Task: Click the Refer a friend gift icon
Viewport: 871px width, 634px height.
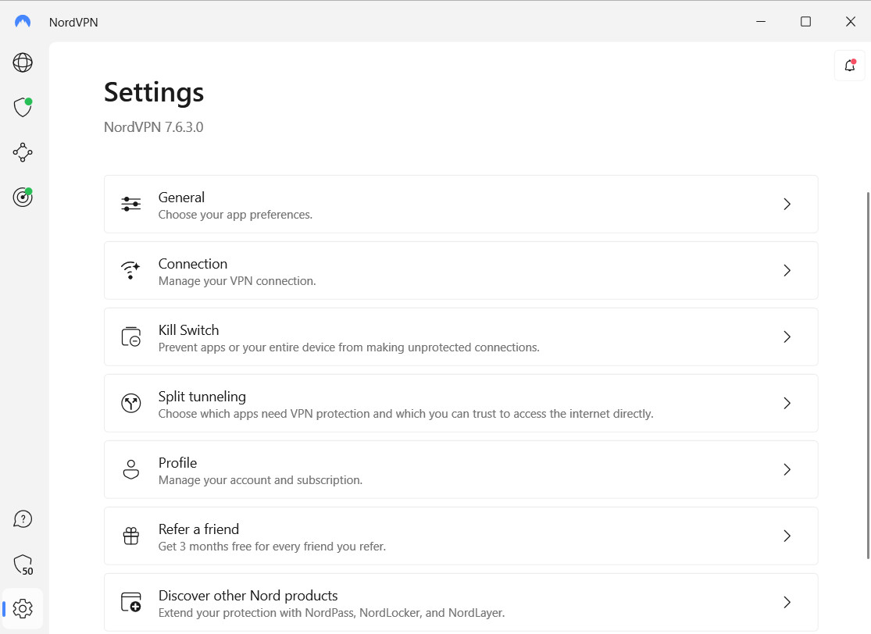Action: (x=131, y=536)
